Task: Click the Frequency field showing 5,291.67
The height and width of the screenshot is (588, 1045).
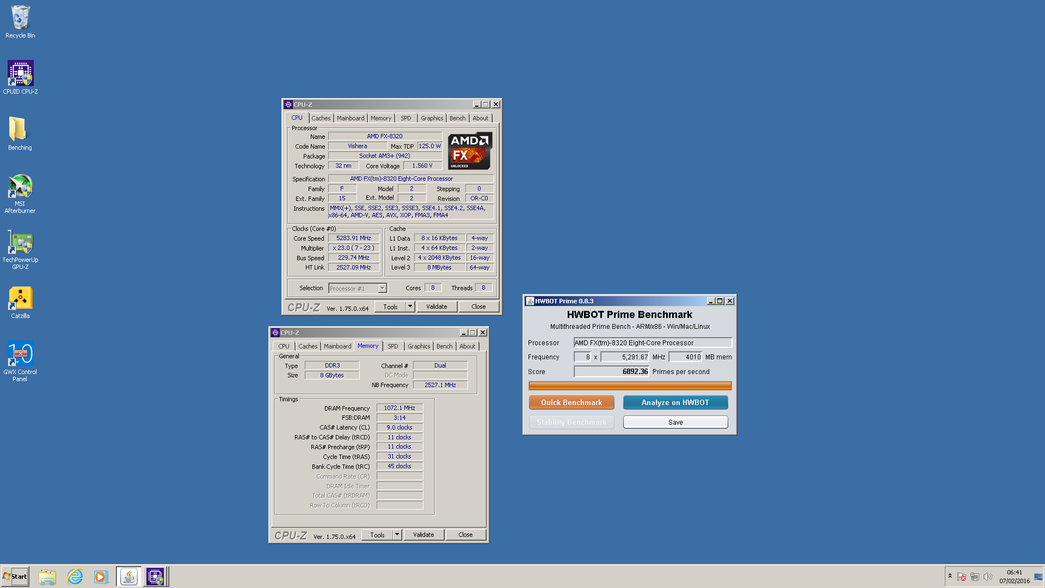Action: click(x=625, y=357)
